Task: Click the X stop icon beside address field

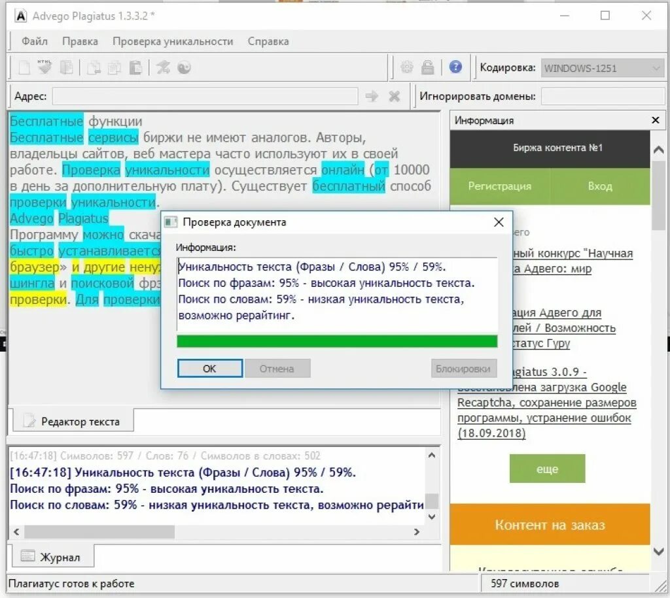Action: (x=395, y=96)
